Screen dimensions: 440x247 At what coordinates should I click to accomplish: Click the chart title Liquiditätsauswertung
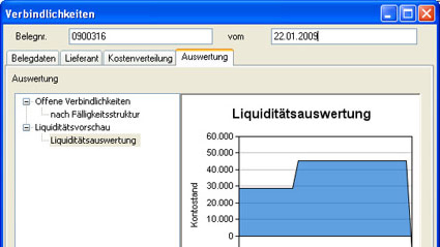click(301, 114)
